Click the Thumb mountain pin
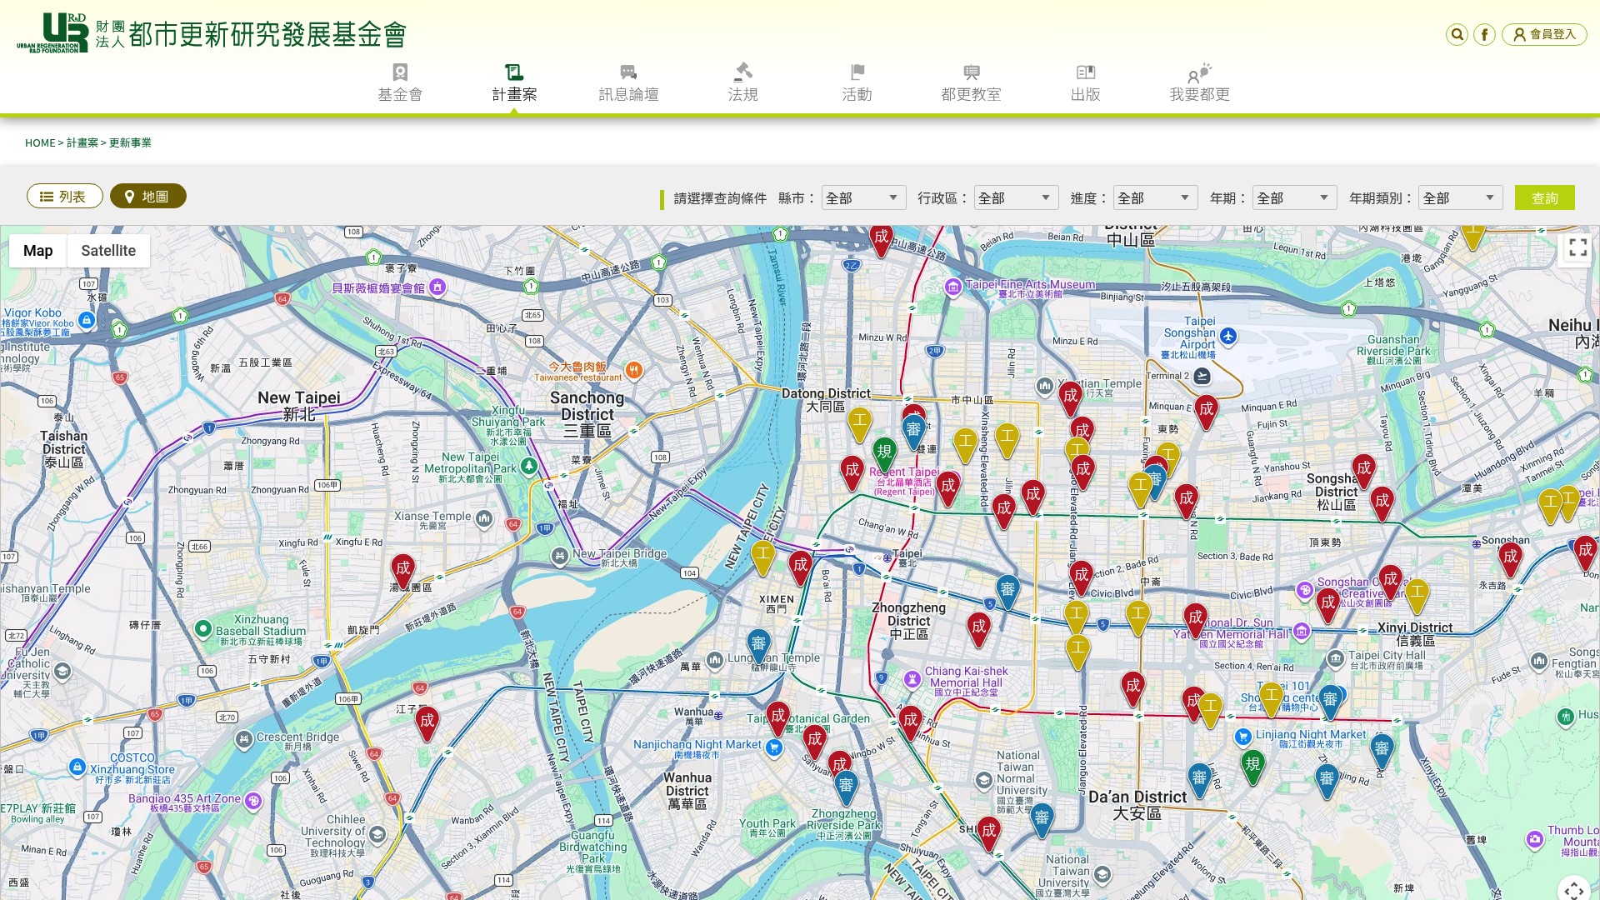This screenshot has width=1600, height=900. 1535,839
